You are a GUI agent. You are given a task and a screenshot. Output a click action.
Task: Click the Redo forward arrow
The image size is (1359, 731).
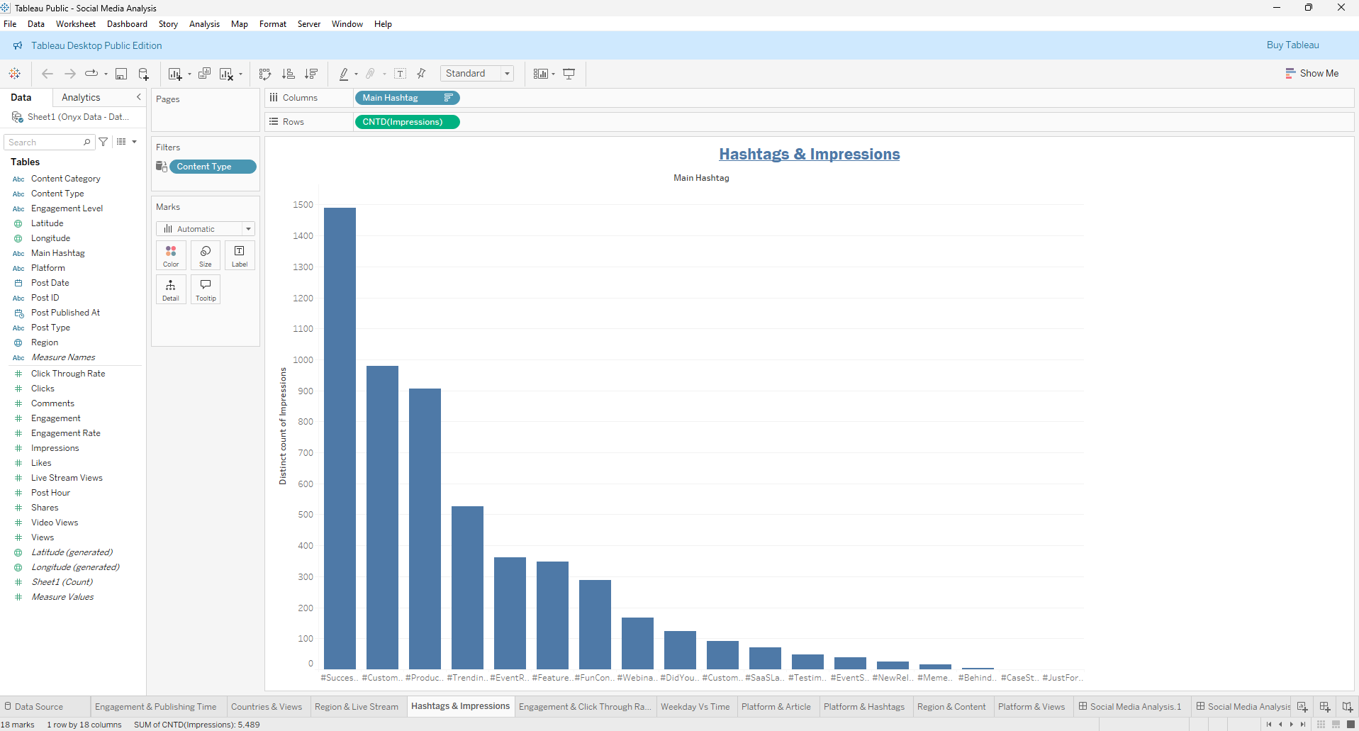pyautogui.click(x=70, y=74)
